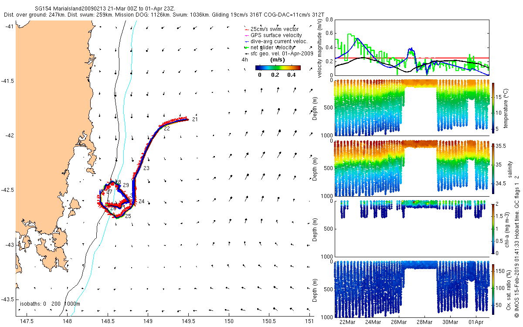Click the track day marker 22
Screen dimensions: 523x327
coord(166,128)
